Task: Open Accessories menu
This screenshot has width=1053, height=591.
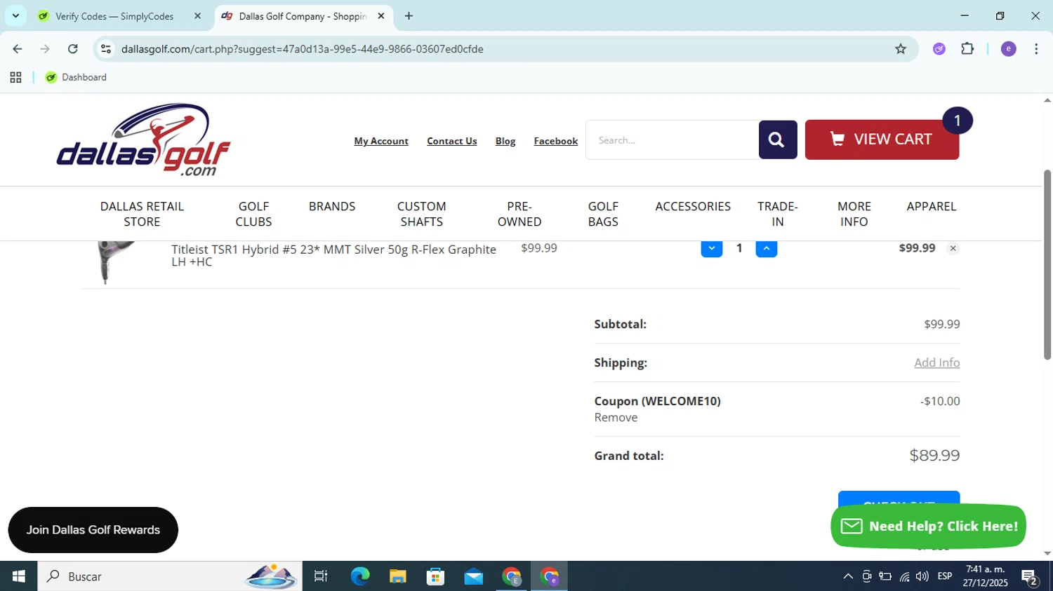Action: point(693,206)
